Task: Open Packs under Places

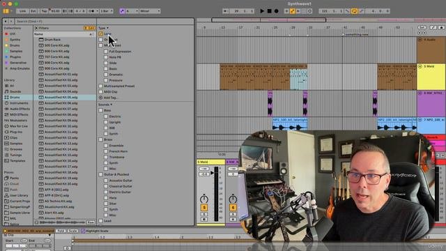Action: point(14,178)
